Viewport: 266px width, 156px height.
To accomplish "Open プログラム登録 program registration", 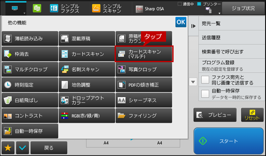I will pyautogui.click(x=232, y=65).
